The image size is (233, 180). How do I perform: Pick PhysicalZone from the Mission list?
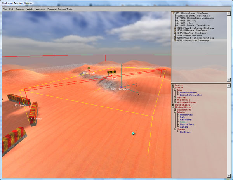point(187,124)
